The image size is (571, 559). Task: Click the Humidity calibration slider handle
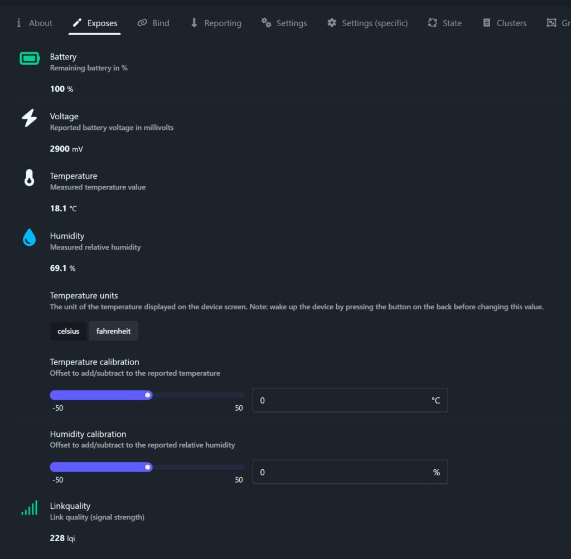148,467
